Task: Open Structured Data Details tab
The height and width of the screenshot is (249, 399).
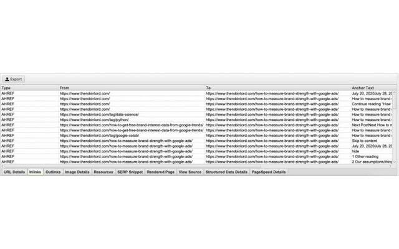Action: 226,172
